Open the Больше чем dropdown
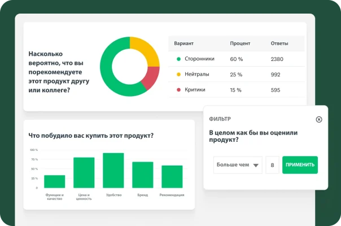The height and width of the screenshot is (226, 341). [237, 165]
